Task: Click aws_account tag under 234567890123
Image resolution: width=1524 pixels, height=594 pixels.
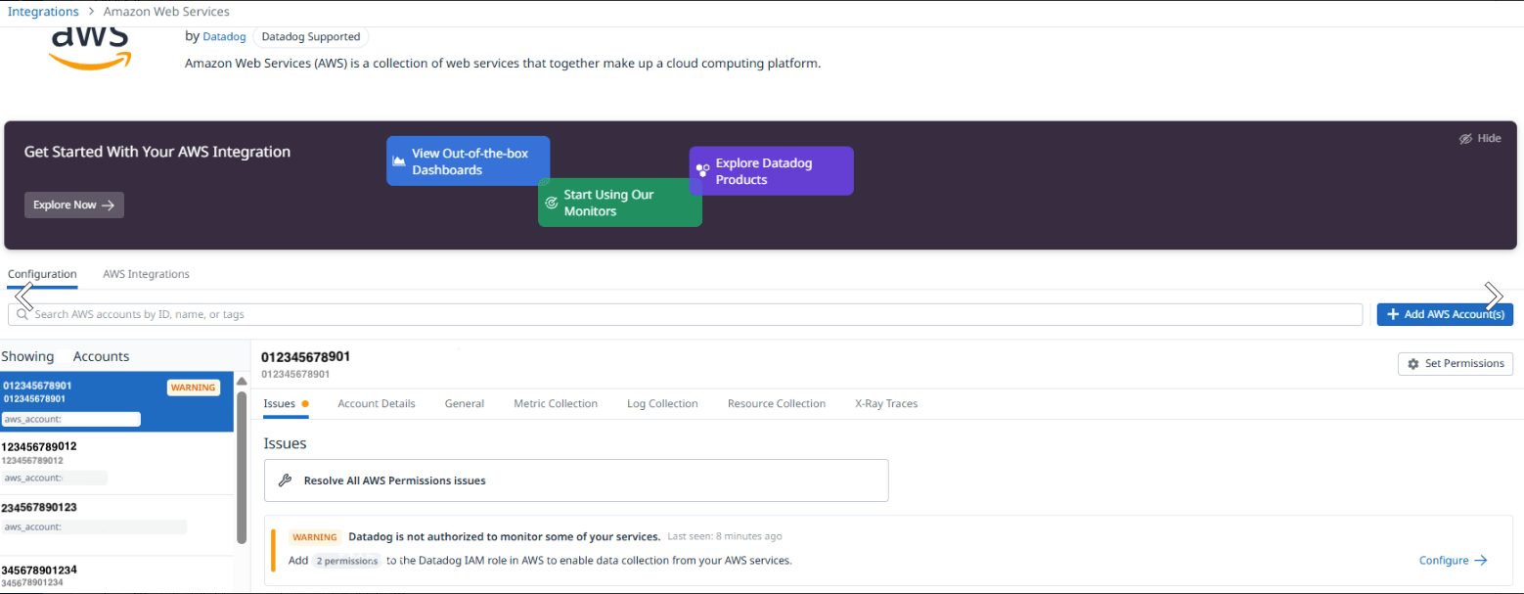Action: click(x=94, y=526)
